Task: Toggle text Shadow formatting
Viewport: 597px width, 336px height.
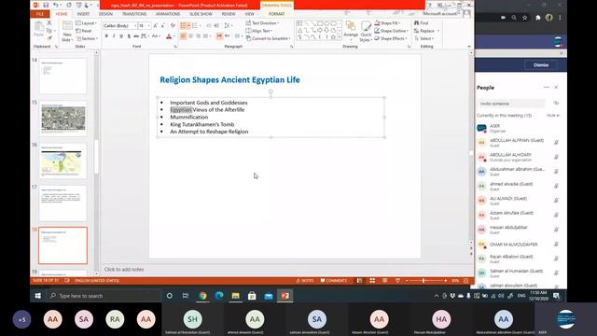Action: click(129, 35)
